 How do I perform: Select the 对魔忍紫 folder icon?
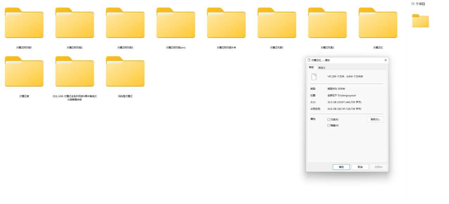click(24, 71)
